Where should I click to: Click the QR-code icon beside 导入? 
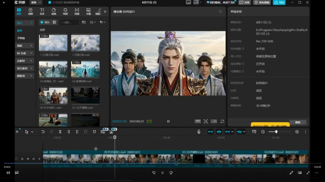[x=54, y=22]
